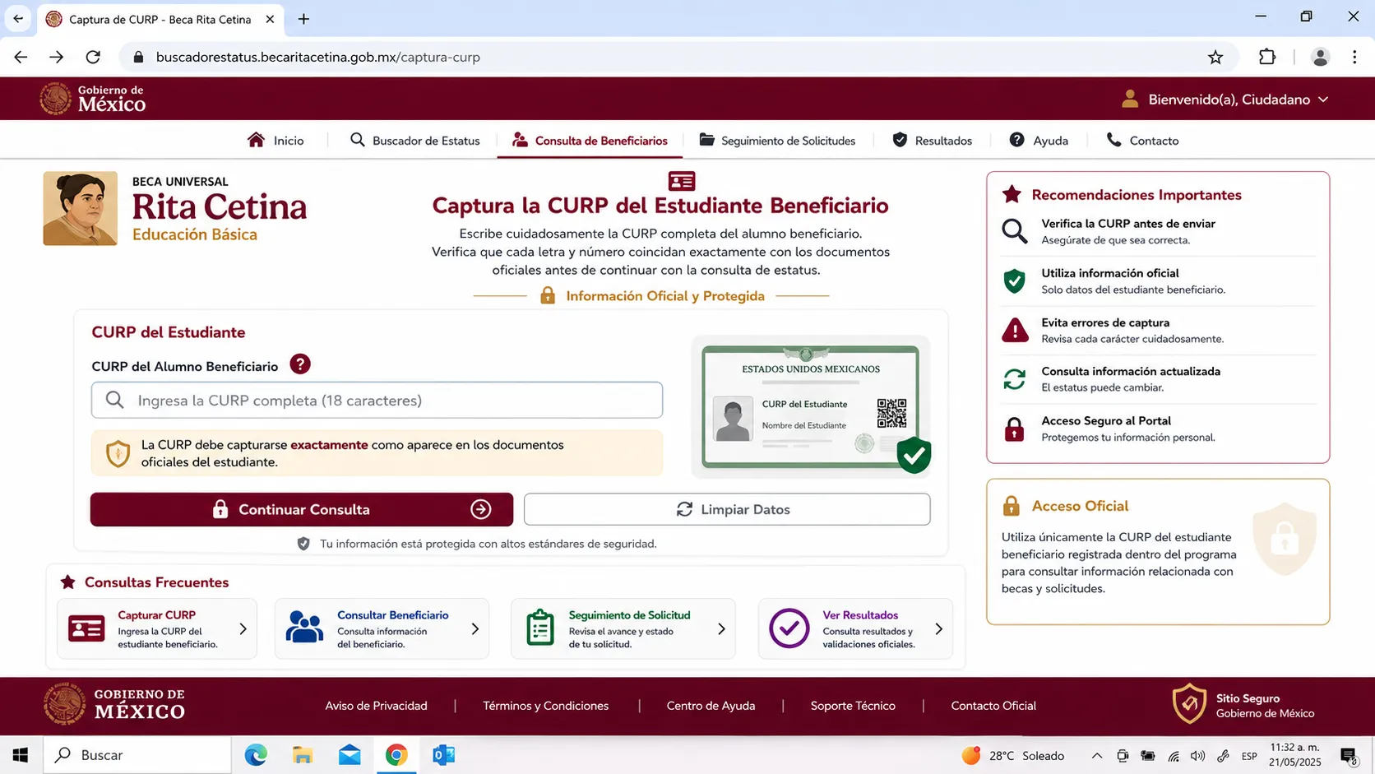Click the Rita Cetina portrait image
The height and width of the screenshot is (774, 1375).
(80, 208)
